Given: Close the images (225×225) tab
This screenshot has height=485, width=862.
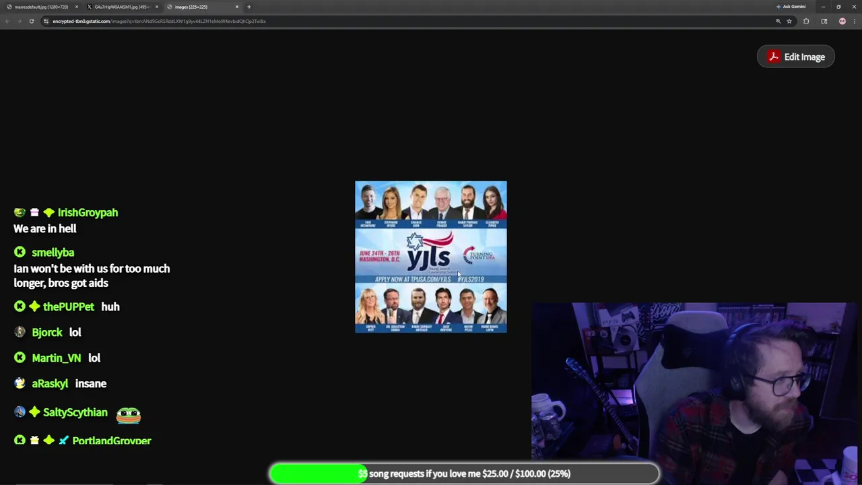Looking at the screenshot, I should coord(237,7).
